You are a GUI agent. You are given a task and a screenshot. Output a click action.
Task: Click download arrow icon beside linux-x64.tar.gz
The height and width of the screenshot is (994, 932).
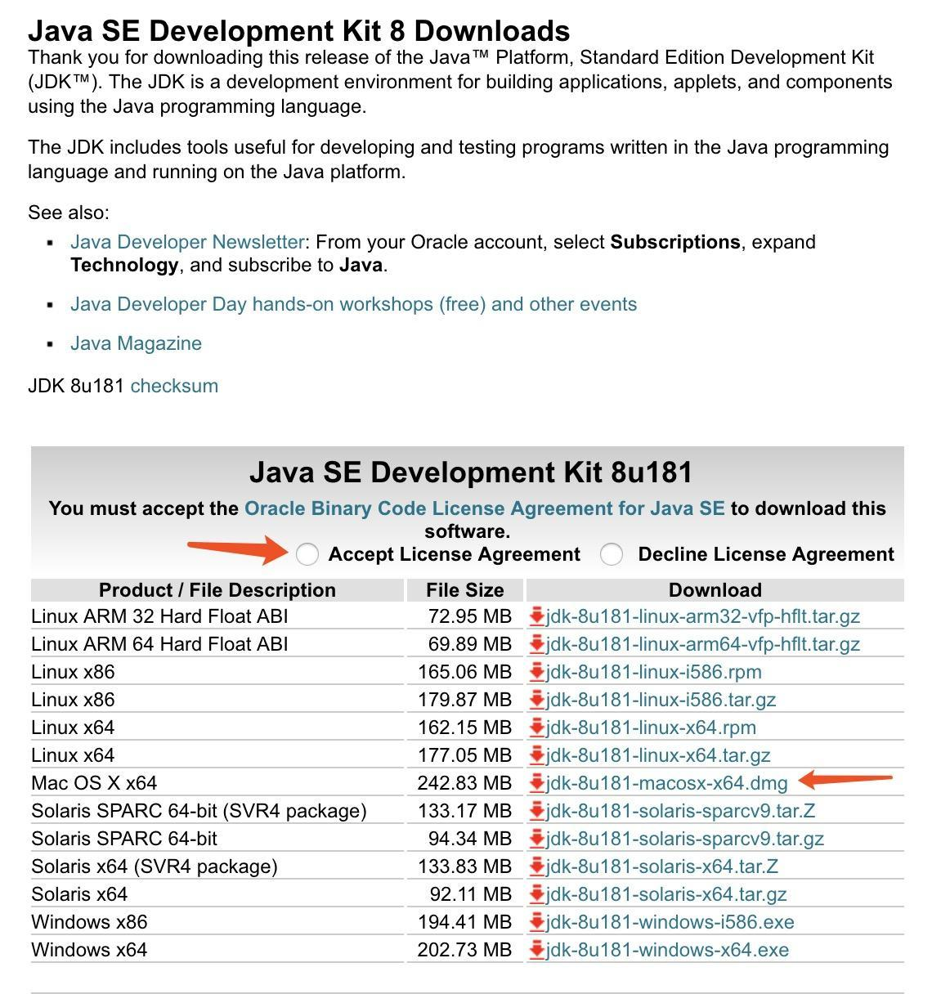pos(537,755)
